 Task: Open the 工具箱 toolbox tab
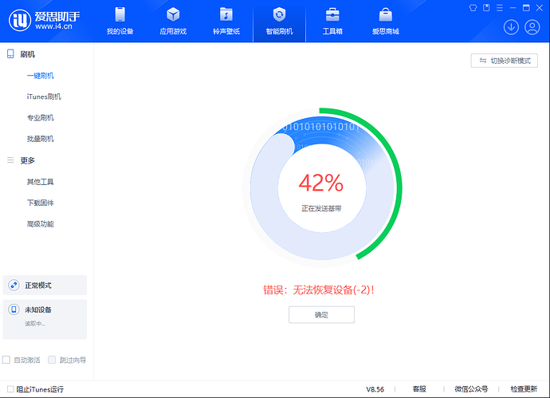332,21
